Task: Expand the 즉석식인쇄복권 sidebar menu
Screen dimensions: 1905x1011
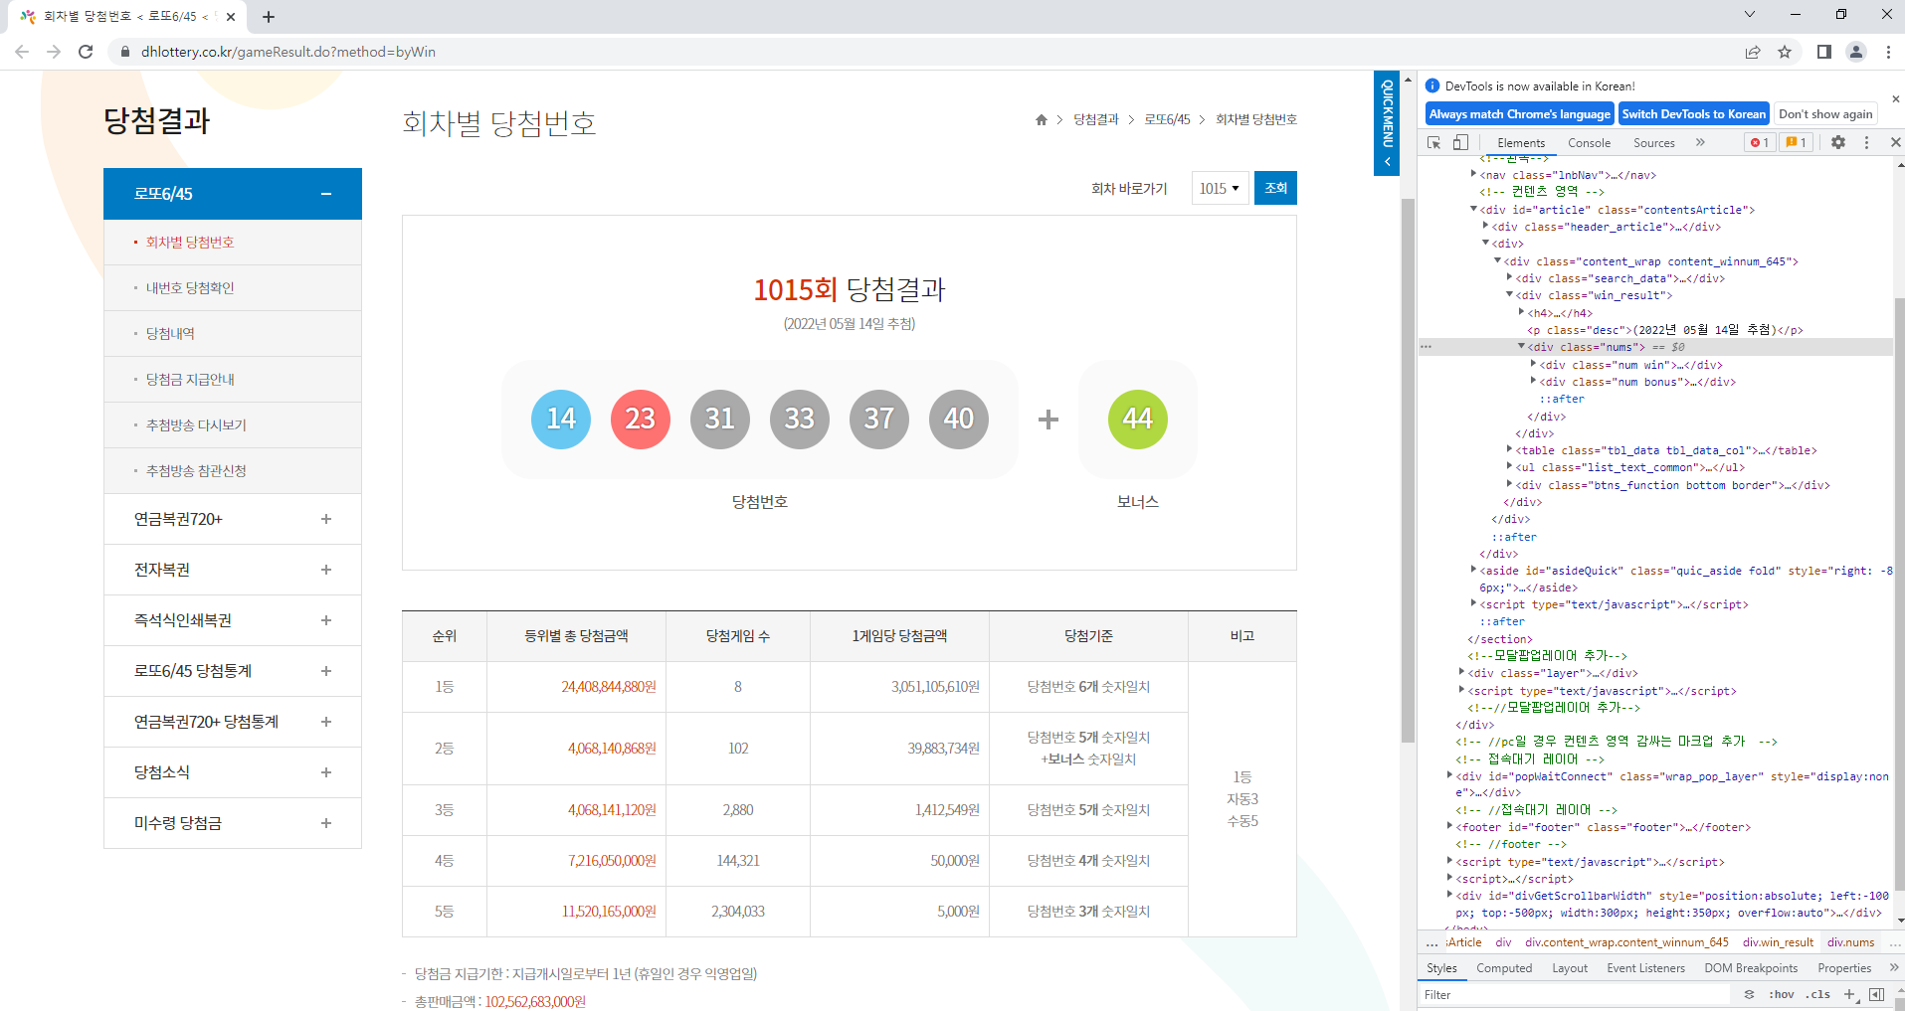Action: [325, 620]
